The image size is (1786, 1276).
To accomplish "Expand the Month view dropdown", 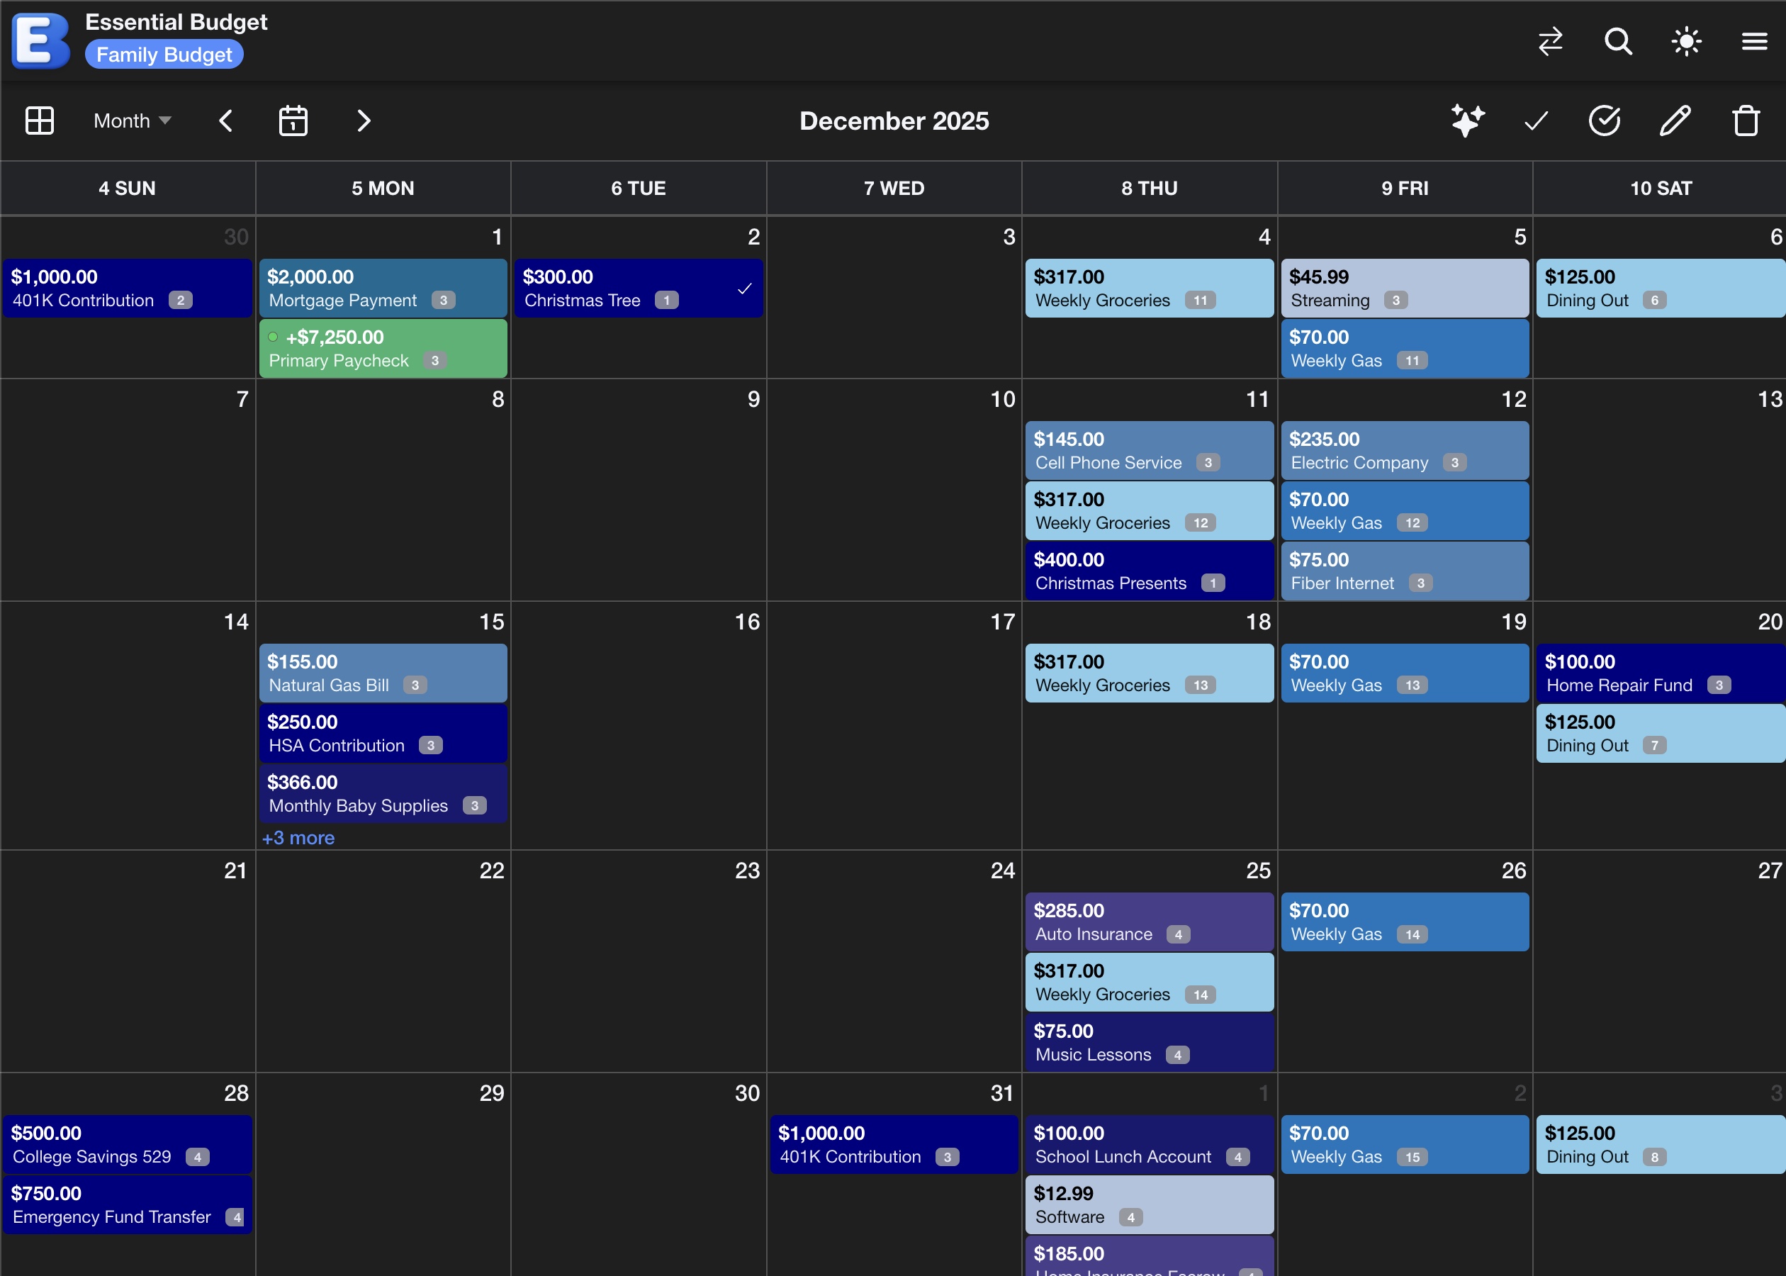I will pyautogui.click(x=132, y=121).
